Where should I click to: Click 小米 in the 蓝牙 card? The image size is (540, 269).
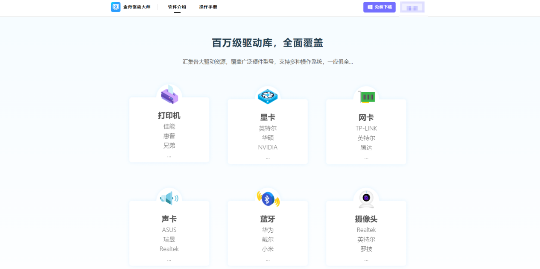point(268,249)
